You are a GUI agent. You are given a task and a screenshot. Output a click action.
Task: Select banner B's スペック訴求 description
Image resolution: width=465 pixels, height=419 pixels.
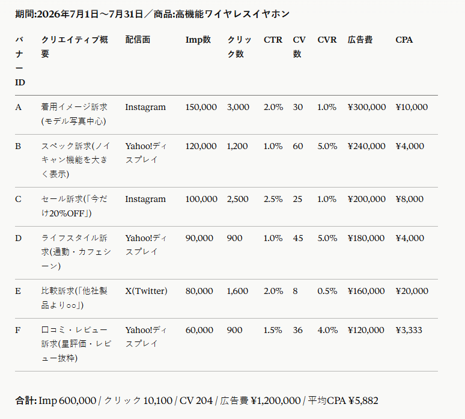(x=76, y=160)
